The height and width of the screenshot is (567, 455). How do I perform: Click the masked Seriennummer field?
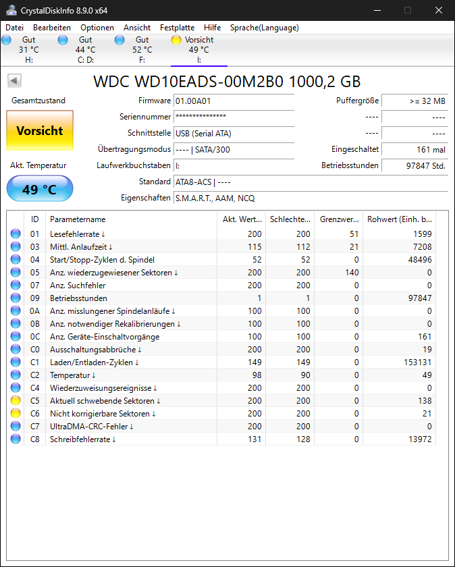tap(234, 117)
